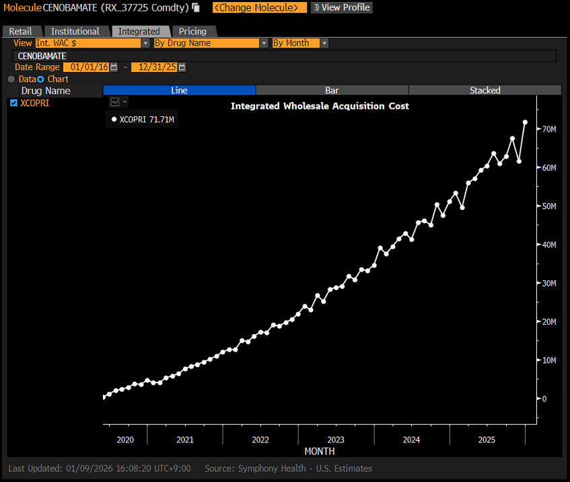Click the 2025 label on the x-axis
The width and height of the screenshot is (570, 482).
[x=487, y=440]
